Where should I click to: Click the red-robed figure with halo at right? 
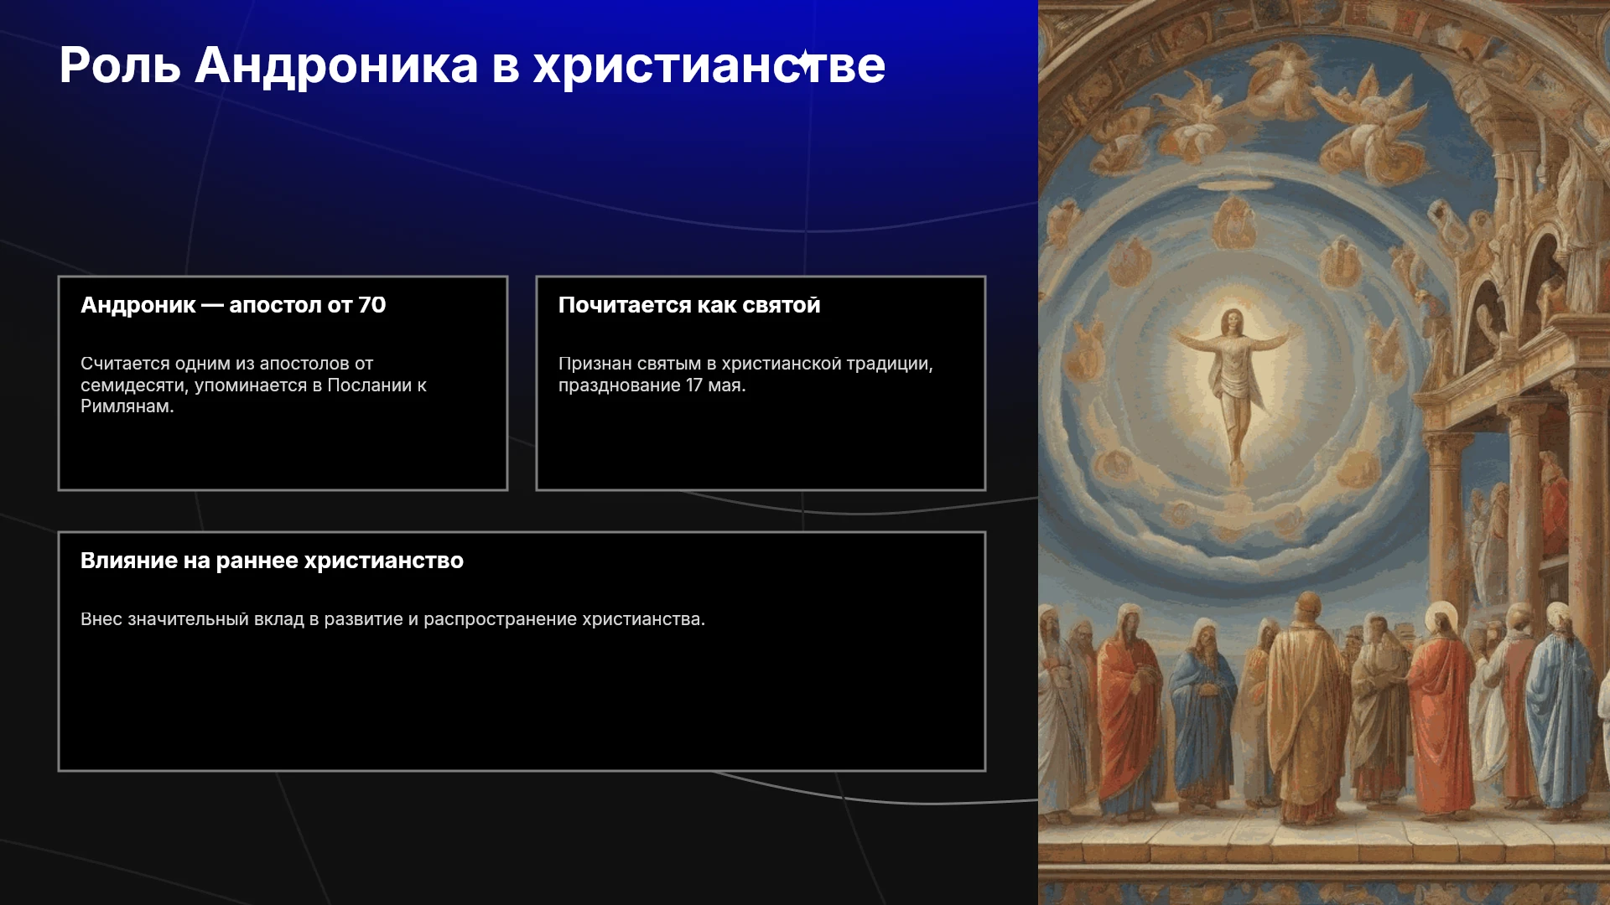[1441, 712]
